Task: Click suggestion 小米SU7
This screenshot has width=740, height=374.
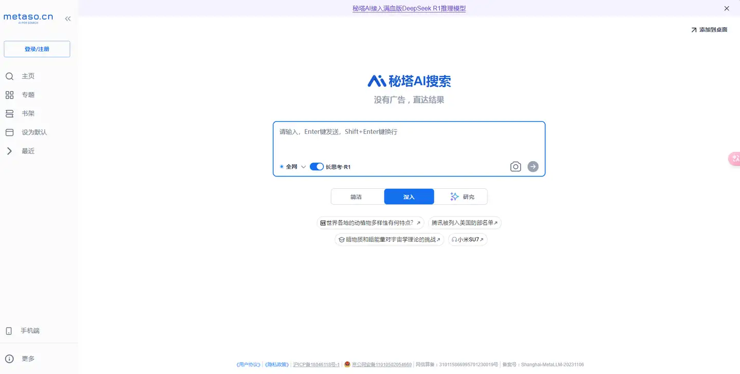Action: (468, 240)
